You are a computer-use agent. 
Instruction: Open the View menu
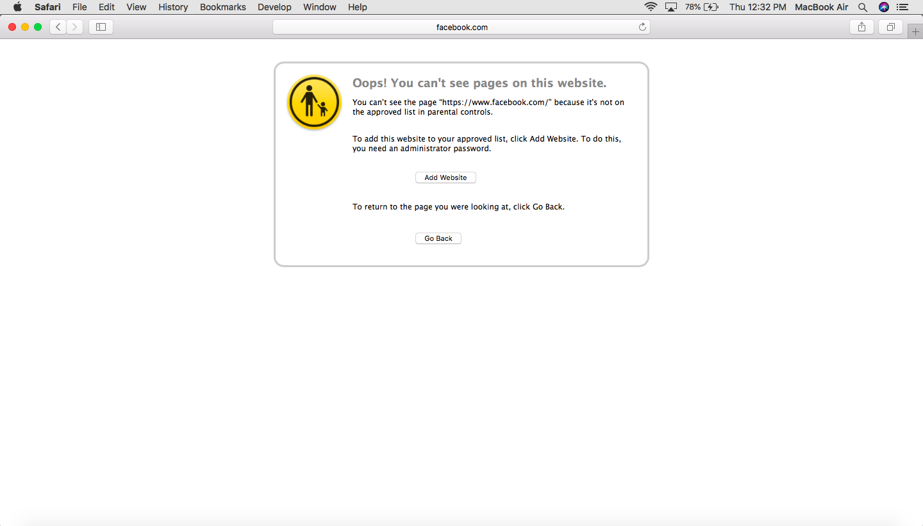137,7
